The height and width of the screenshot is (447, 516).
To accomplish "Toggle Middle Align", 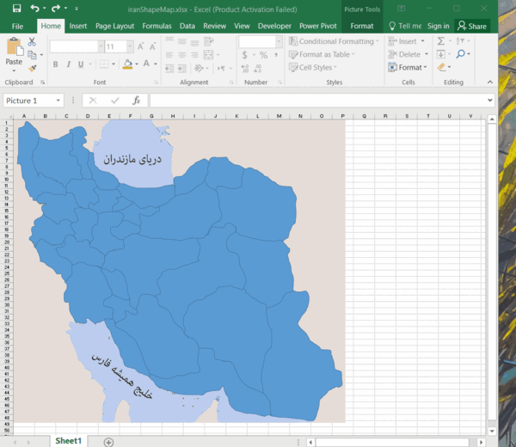I will coord(182,41).
